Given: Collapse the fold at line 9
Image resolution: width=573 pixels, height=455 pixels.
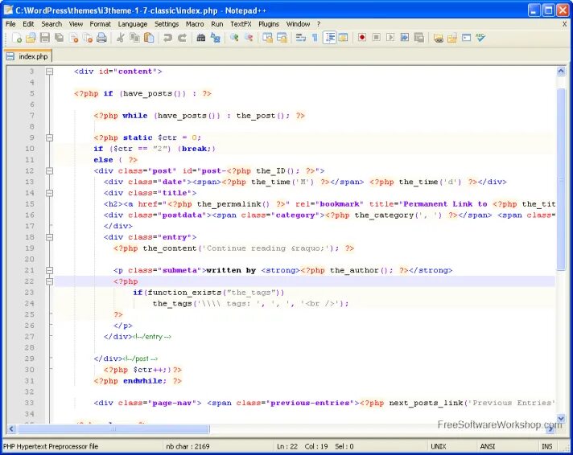Looking at the screenshot, I should [x=49, y=137].
